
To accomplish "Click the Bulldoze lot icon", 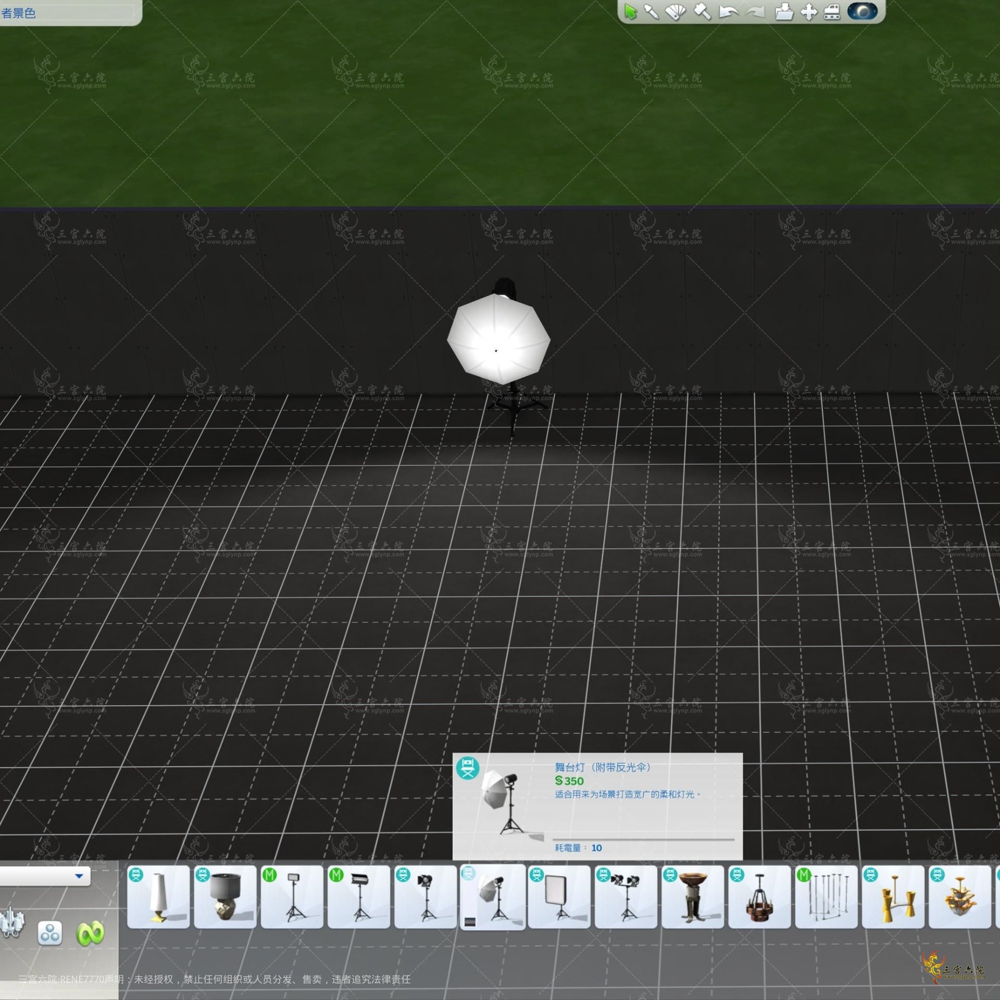I will tap(832, 11).
